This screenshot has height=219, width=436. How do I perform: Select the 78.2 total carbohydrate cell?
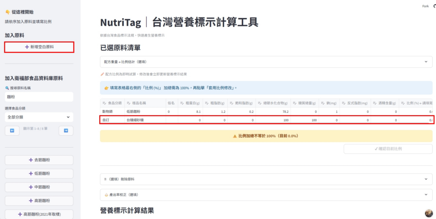tap(273, 111)
